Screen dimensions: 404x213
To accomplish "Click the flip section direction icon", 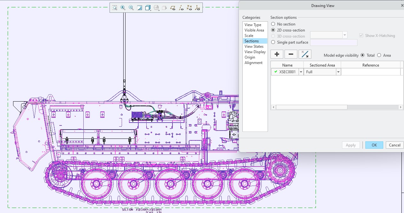I will (305, 54).
